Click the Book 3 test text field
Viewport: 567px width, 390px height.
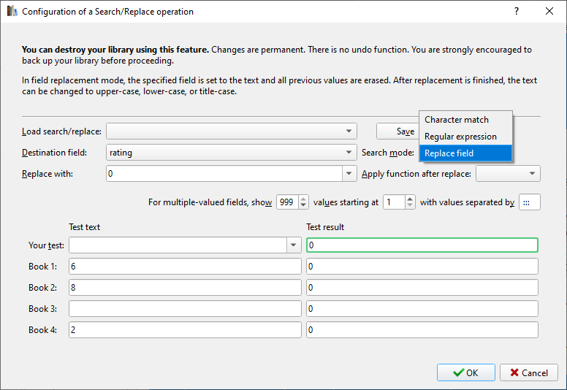tap(185, 309)
